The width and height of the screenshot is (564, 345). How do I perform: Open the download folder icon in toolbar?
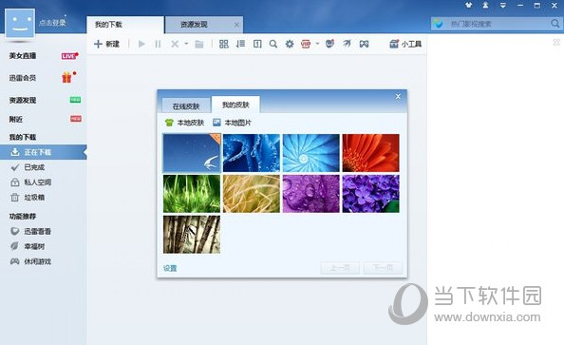click(198, 44)
